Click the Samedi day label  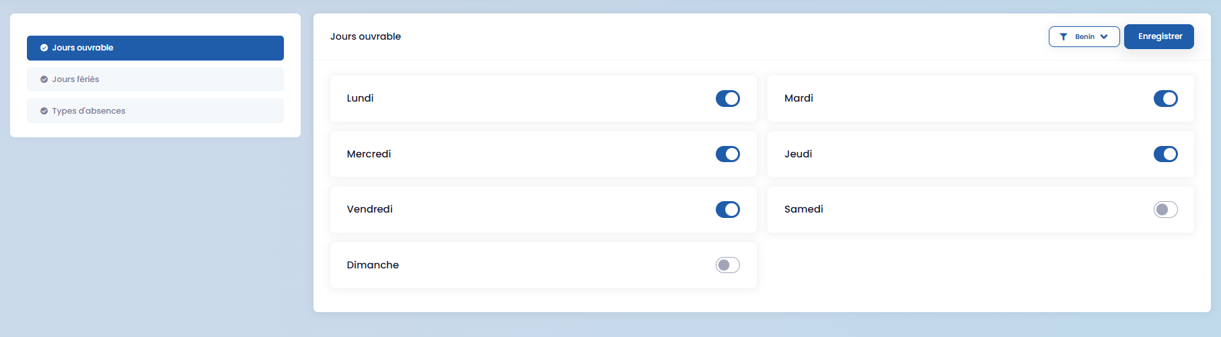point(803,209)
